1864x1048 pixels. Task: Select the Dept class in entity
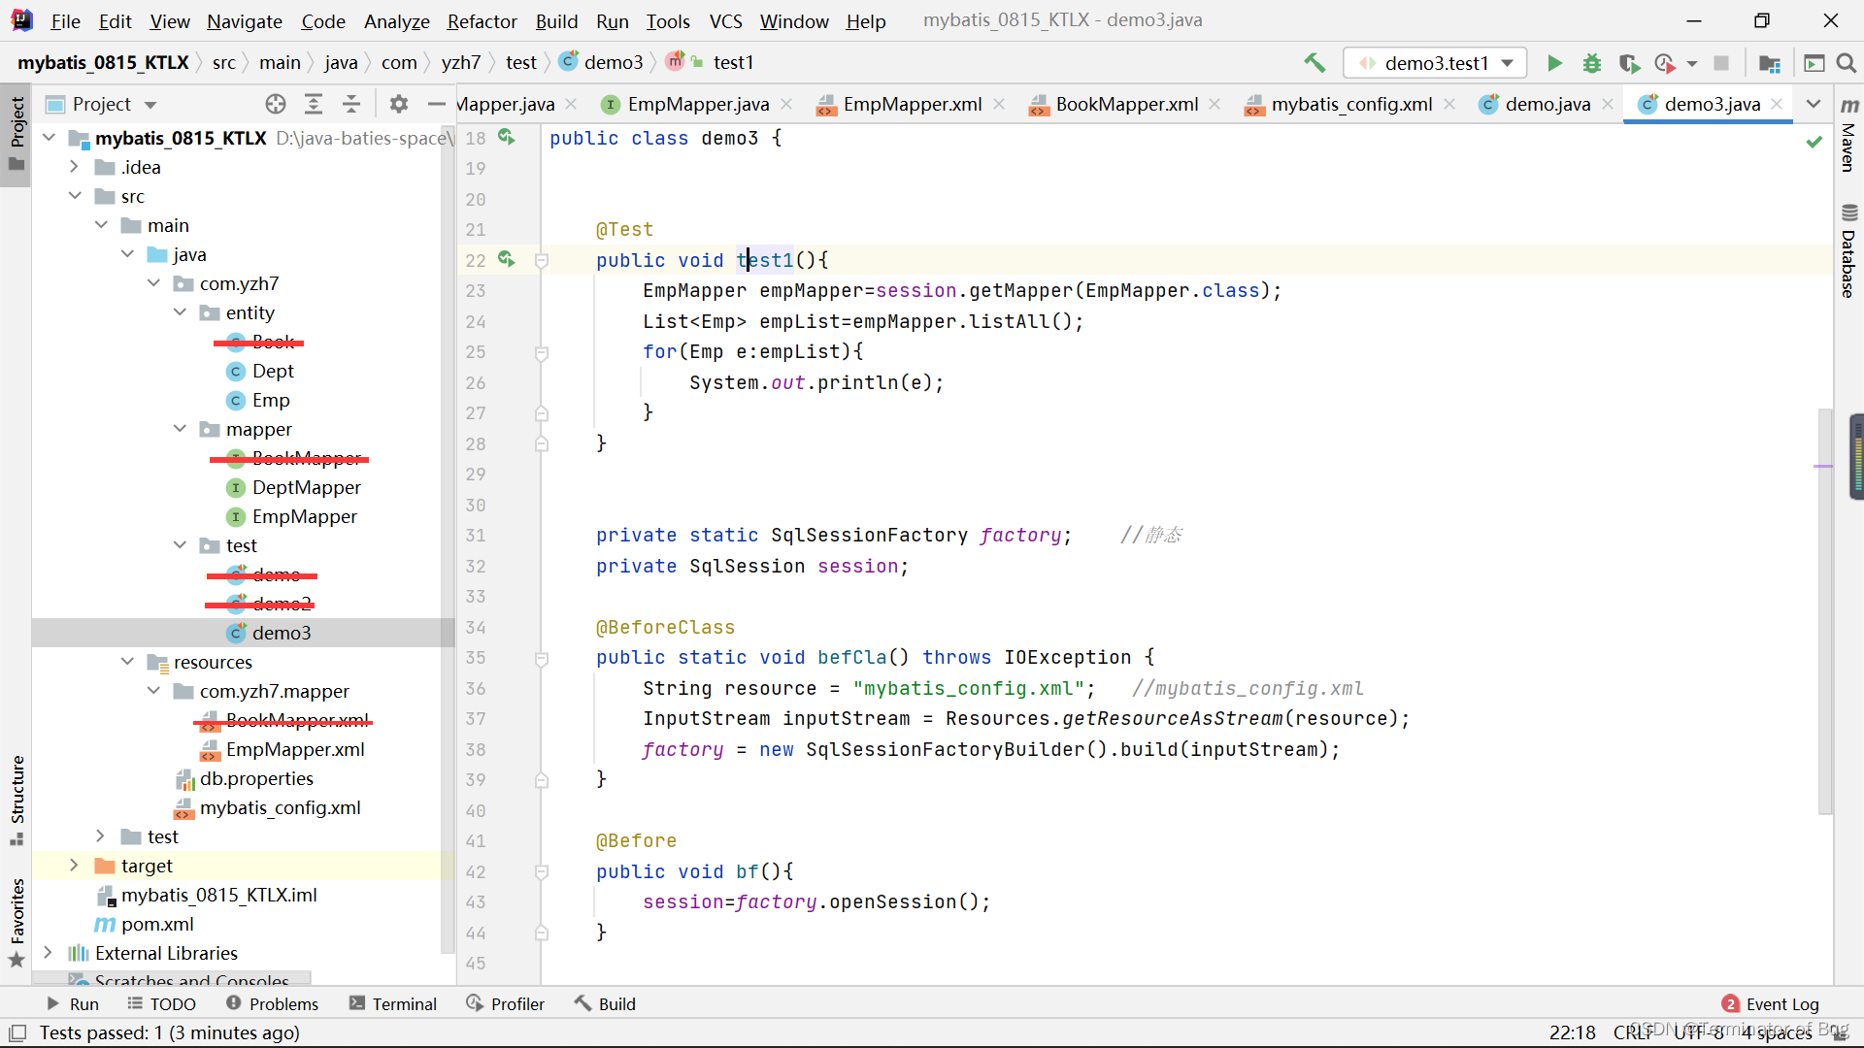coord(273,371)
